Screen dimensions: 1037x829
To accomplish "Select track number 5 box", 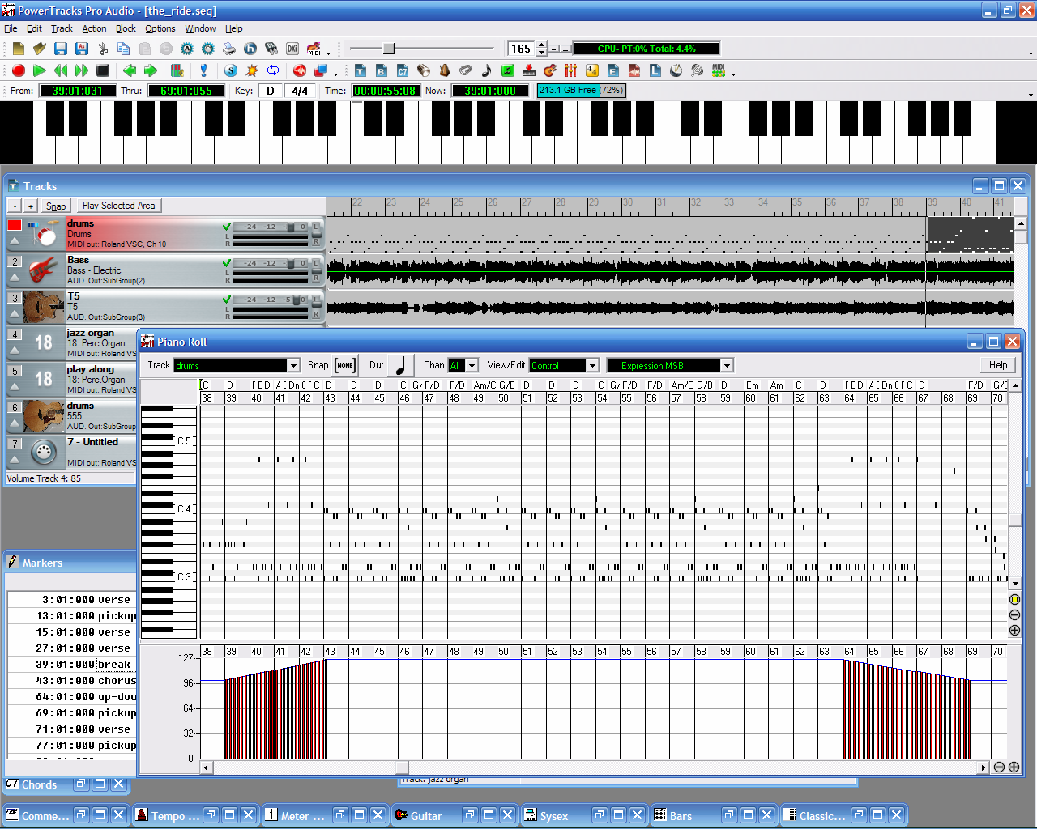I will 15,371.
